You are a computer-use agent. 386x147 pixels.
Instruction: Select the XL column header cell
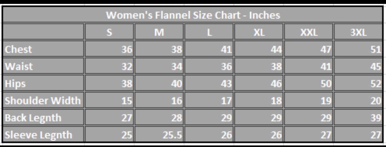click(x=259, y=32)
